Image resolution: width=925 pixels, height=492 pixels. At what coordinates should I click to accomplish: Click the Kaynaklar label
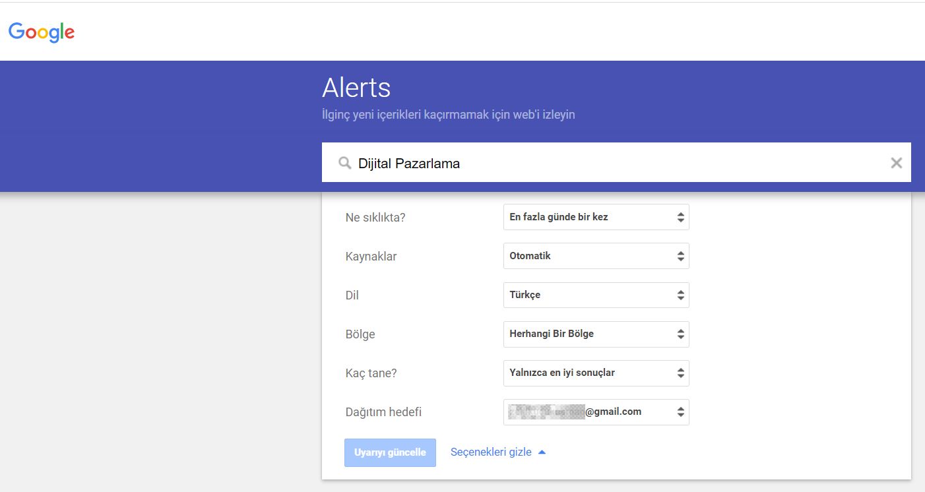click(x=371, y=257)
